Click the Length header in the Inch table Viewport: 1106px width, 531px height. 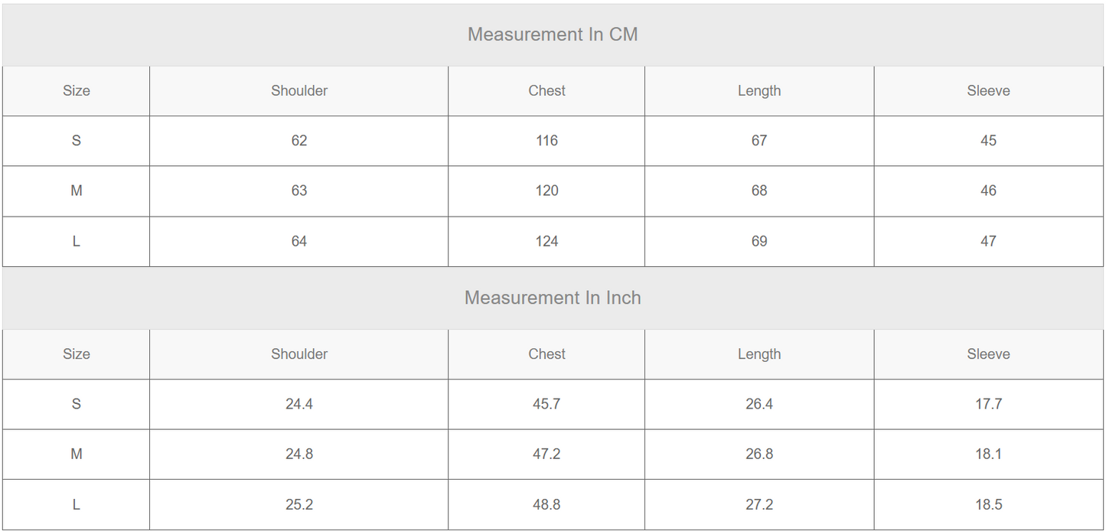pyautogui.click(x=759, y=354)
